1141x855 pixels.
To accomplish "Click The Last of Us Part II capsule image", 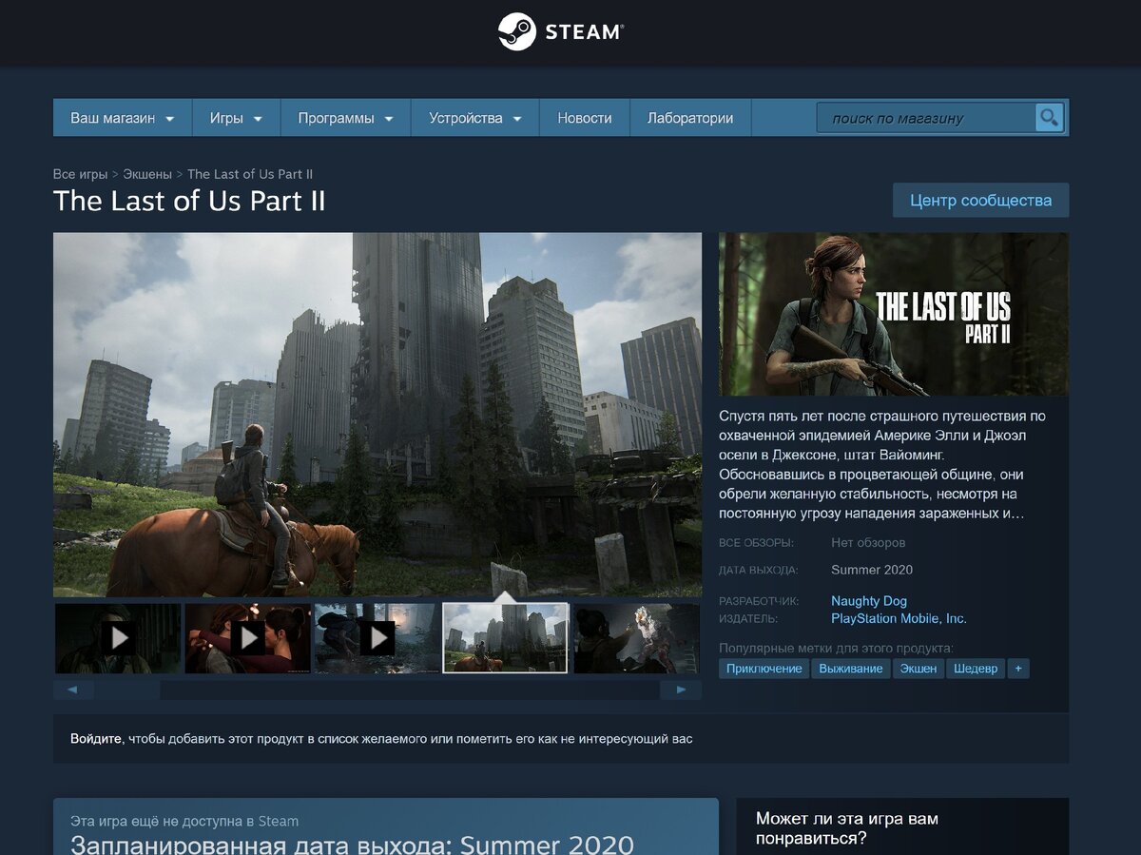I will [x=894, y=314].
